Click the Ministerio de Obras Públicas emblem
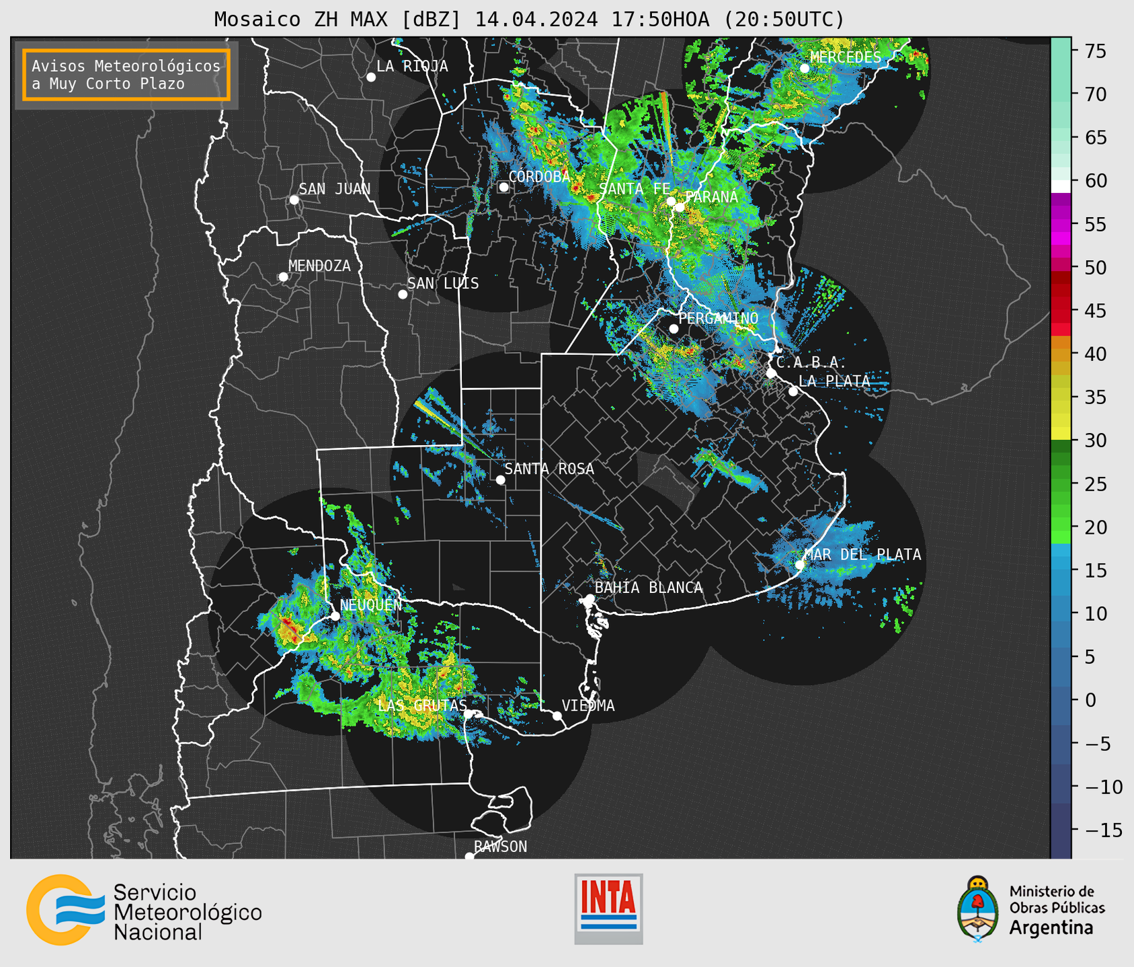Image resolution: width=1134 pixels, height=967 pixels. [978, 909]
